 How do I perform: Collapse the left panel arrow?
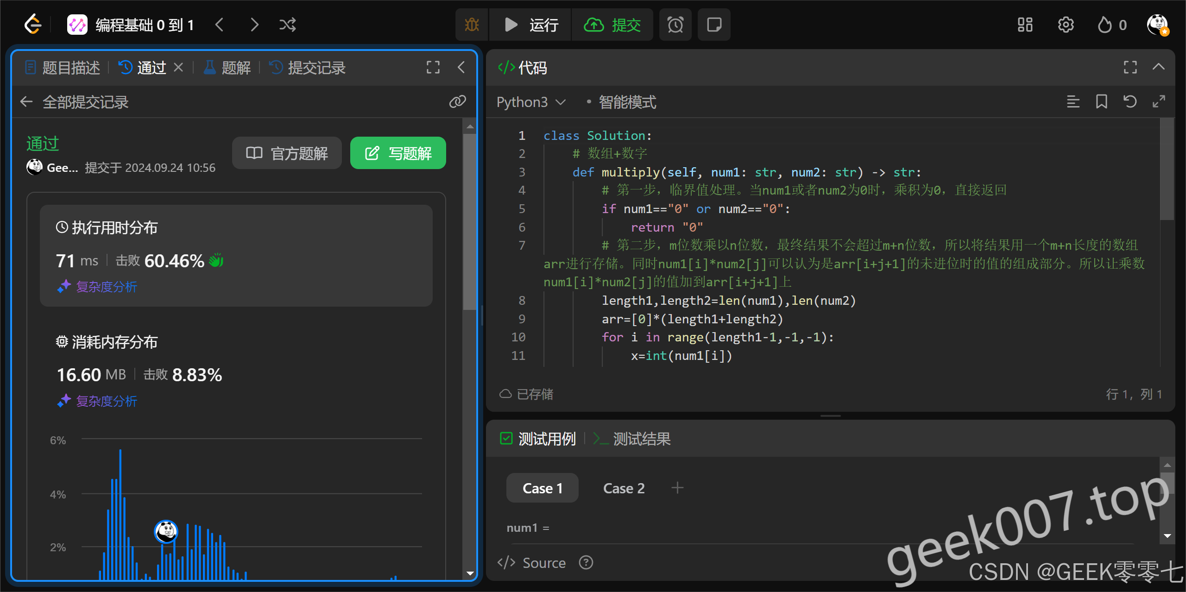(461, 67)
